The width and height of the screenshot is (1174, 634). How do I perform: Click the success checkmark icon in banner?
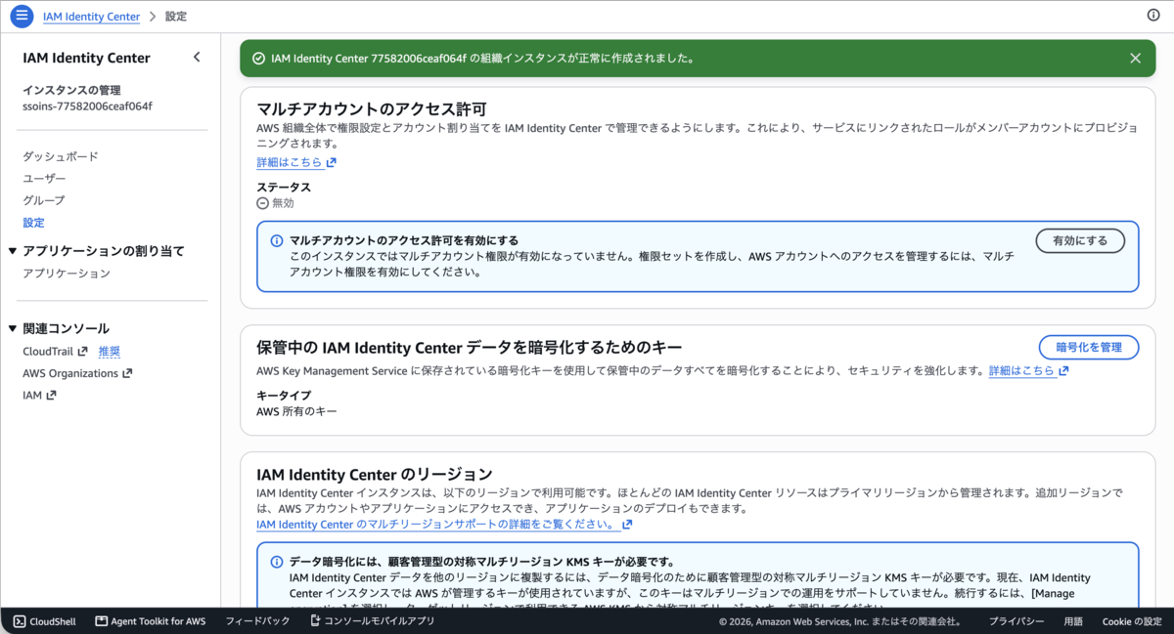(258, 59)
